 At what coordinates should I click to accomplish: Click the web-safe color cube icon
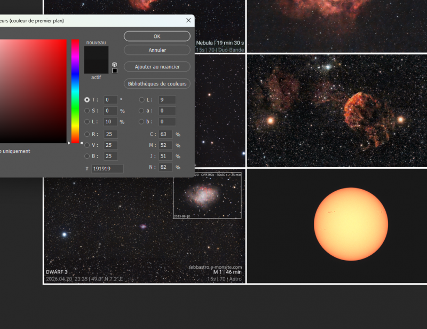click(x=115, y=64)
